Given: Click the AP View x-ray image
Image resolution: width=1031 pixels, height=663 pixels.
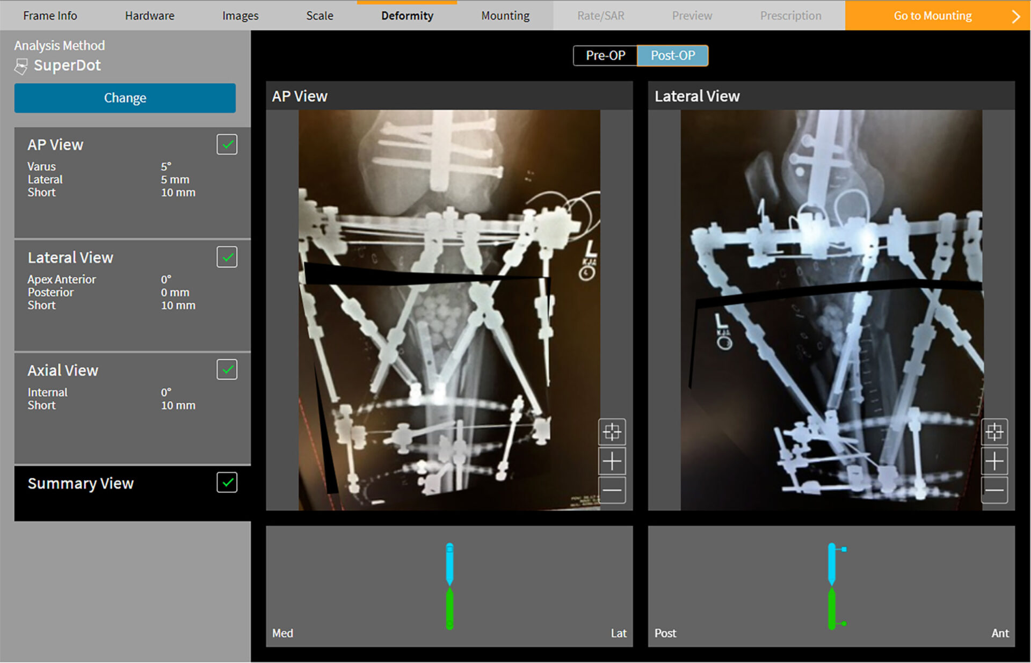Looking at the screenshot, I should point(449,310).
